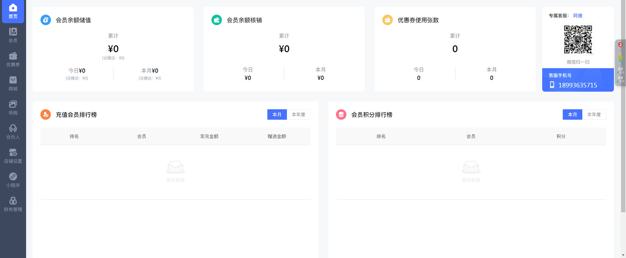Click the customer service phone number 18993635715
Image resolution: width=626 pixels, height=258 pixels.
[577, 85]
